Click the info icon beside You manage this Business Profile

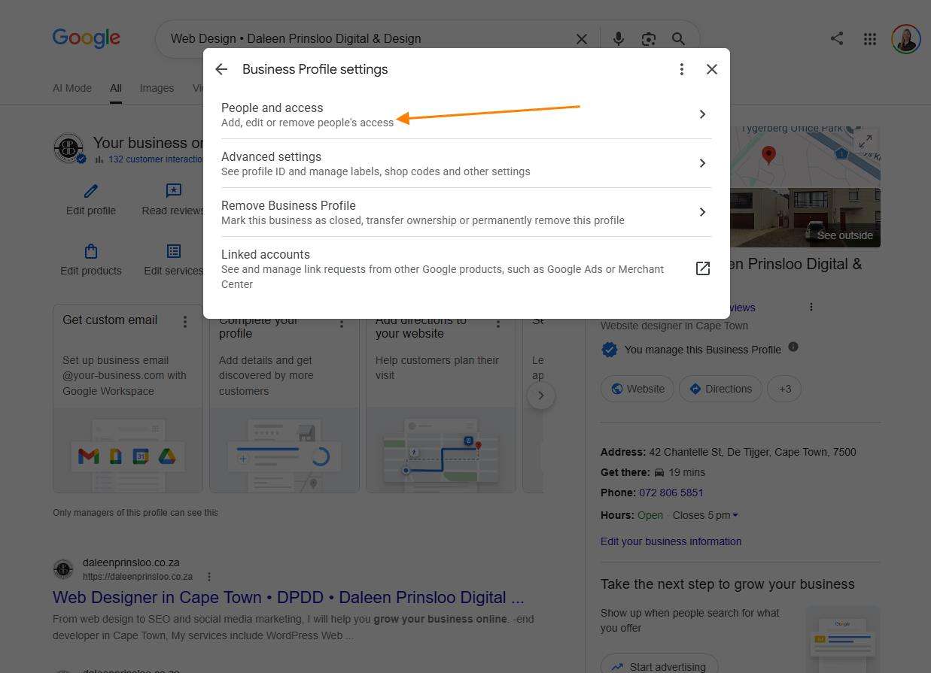[x=793, y=347]
